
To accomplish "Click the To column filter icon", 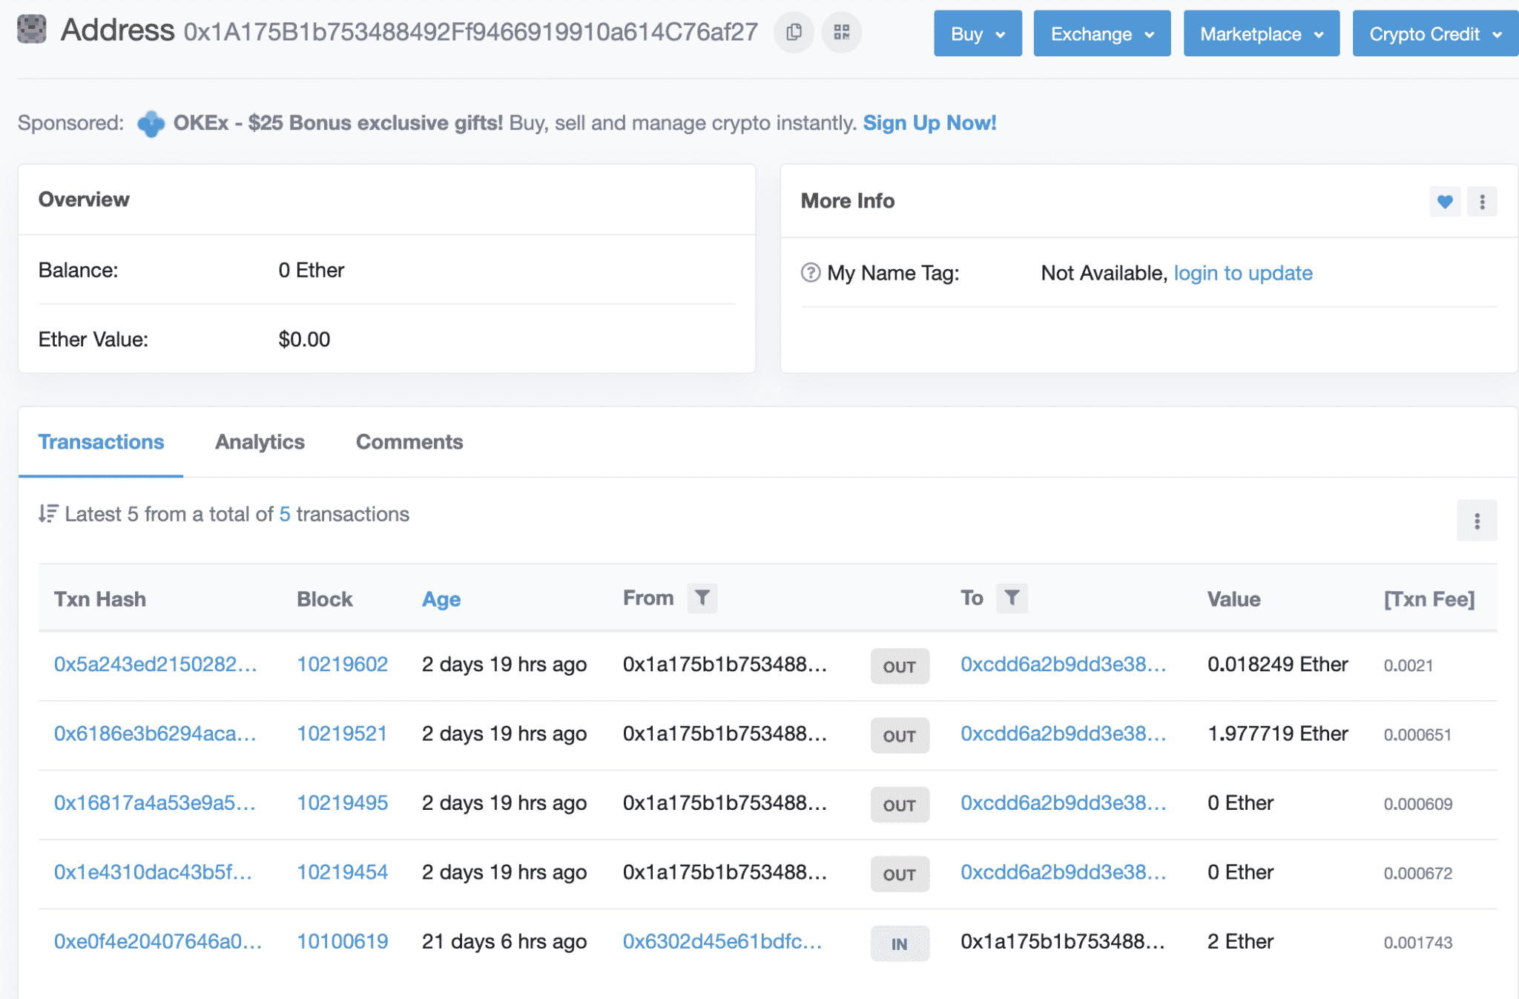I will [x=1012, y=598].
